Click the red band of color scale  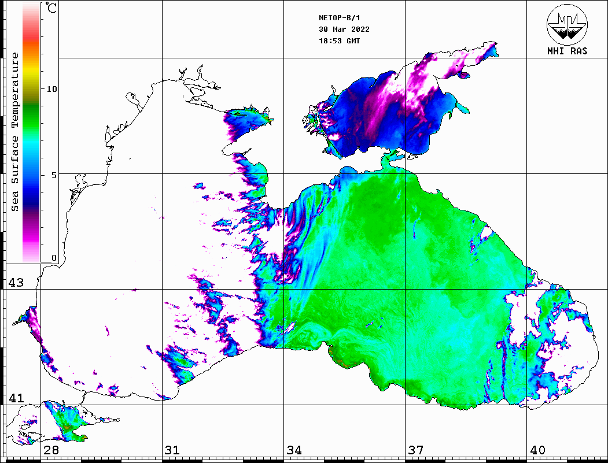pos(31,37)
